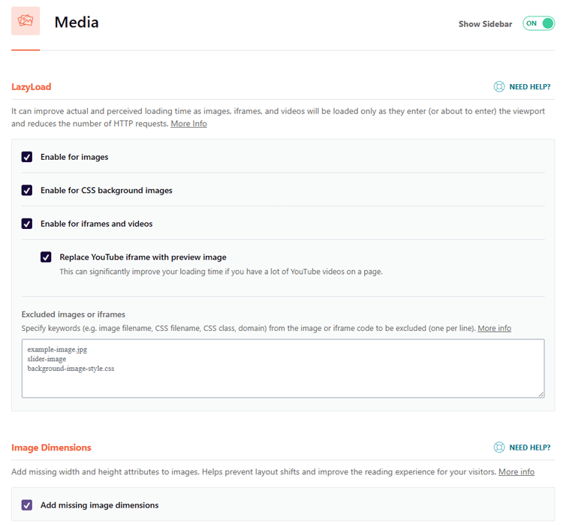Screen dimensions: 566x527
Task: Uncheck Add missing image dimensions
Action: click(27, 505)
